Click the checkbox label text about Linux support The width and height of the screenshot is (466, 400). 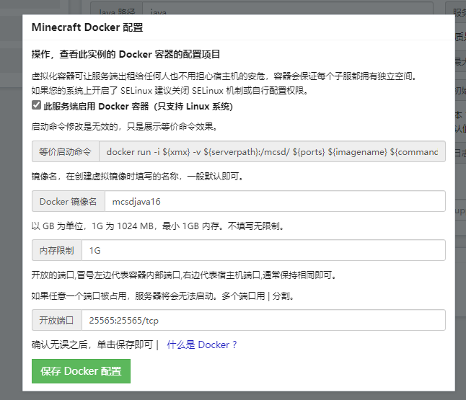(138, 106)
